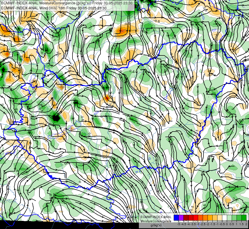
Task: Choose the darkest green swatch between 1.5 and 2
Action: click(x=244, y=218)
